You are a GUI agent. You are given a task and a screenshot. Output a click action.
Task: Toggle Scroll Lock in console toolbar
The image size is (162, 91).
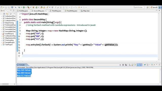(132, 65)
